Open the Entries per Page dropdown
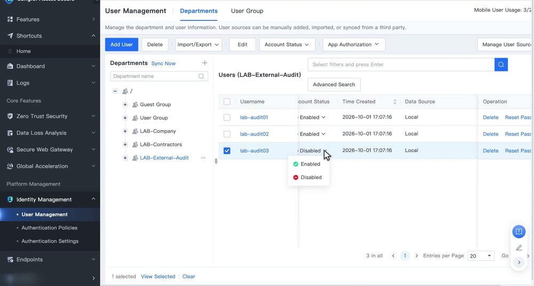The width and height of the screenshot is (534, 286). tap(480, 256)
